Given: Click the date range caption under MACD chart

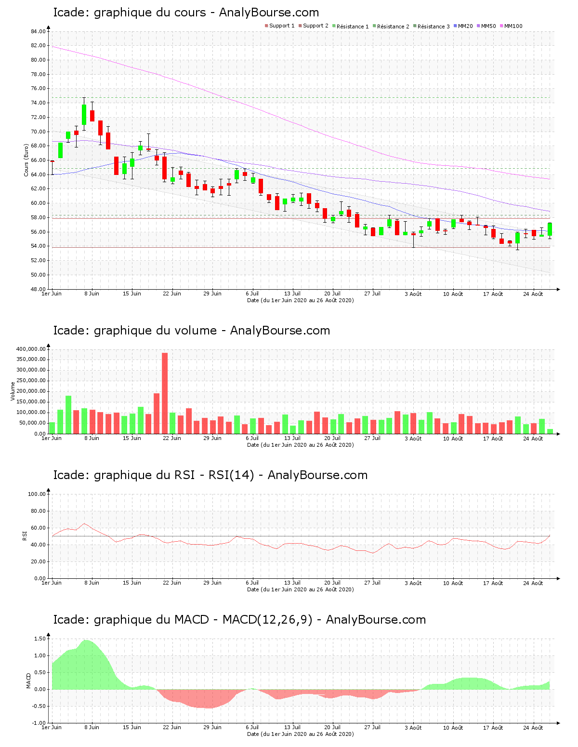Looking at the screenshot, I should point(301,734).
